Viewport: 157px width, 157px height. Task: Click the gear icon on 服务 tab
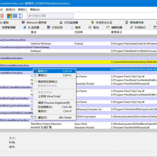[72, 27]
